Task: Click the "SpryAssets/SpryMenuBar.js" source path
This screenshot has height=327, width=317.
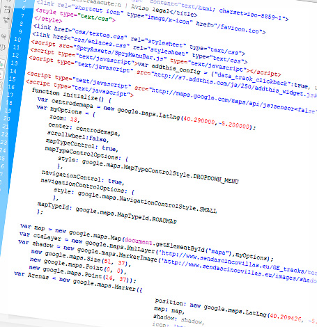Action: click(120, 52)
